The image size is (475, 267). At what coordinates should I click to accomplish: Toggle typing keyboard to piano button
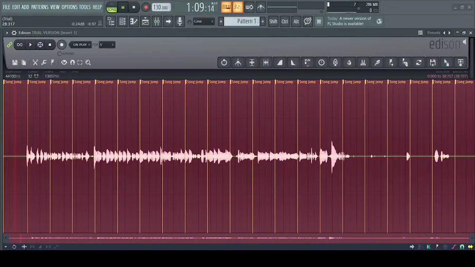[226, 7]
